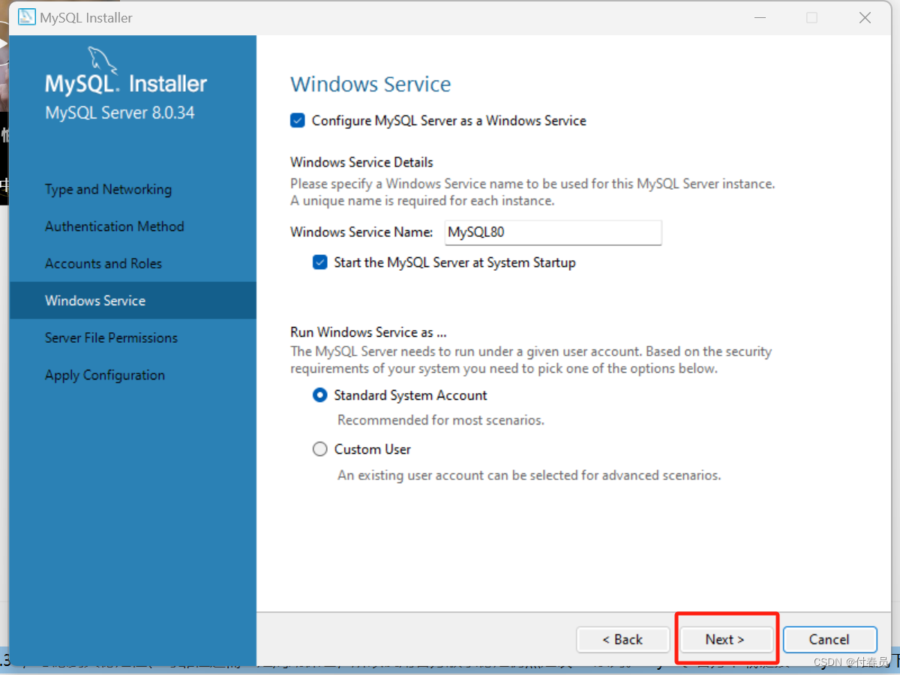Select the Windows Service step
The width and height of the screenshot is (900, 675).
tap(95, 300)
